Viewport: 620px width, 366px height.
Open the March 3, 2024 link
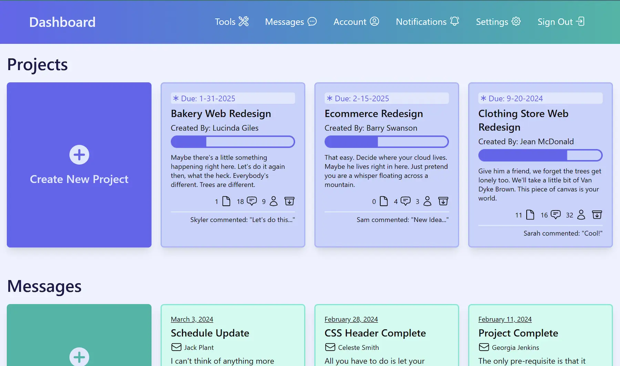click(192, 319)
